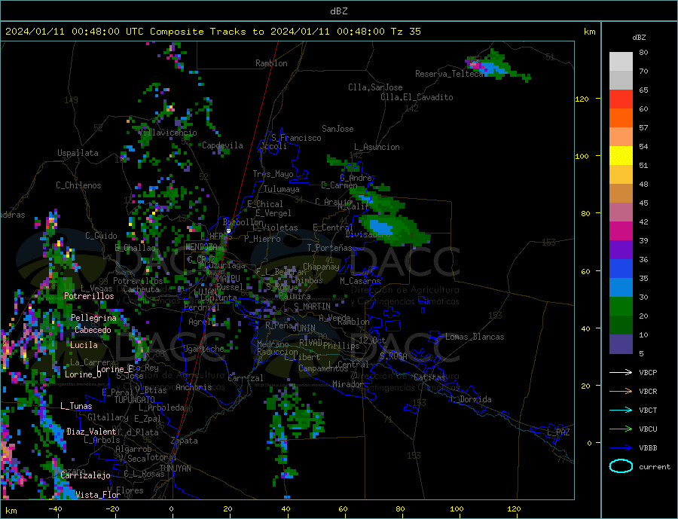Click the blue radar echo near Divisadero
Viewport: 678px width, 519px height.
click(380, 227)
